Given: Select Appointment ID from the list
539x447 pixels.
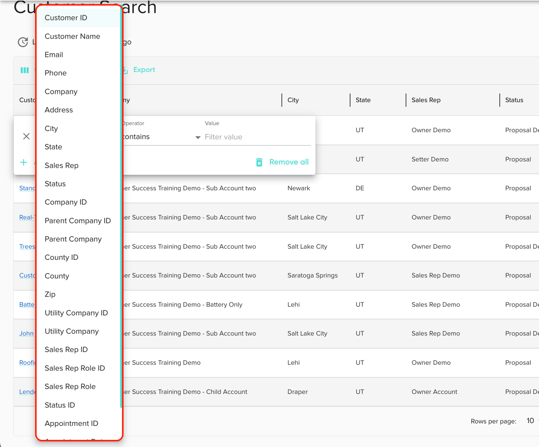Looking at the screenshot, I should 79,423.
